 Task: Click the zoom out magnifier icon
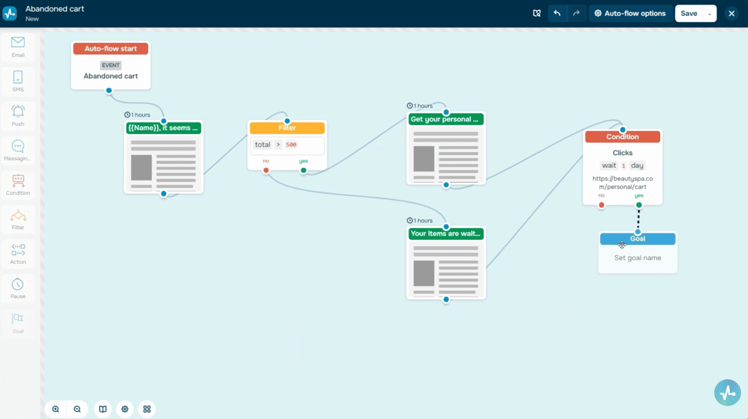[x=77, y=409]
